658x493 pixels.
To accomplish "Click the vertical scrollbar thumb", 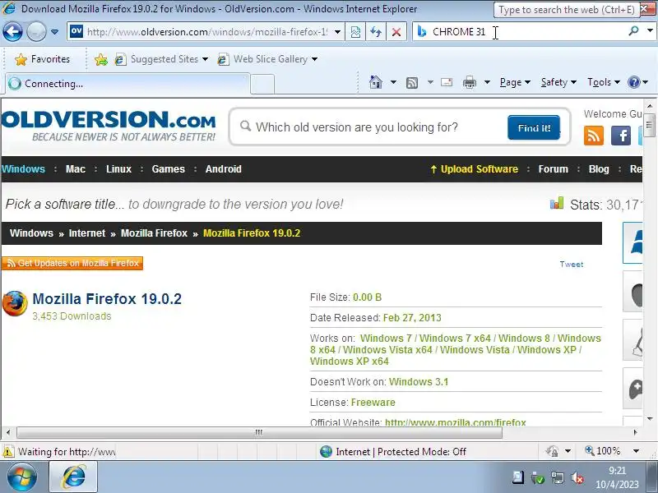I will (650, 125).
